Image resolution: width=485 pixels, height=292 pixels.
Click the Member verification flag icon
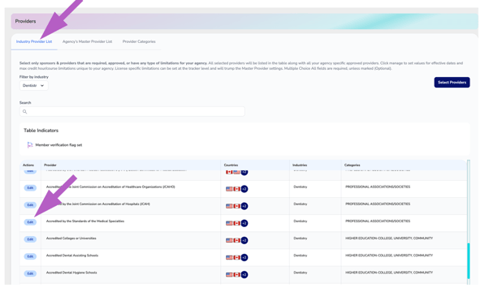(x=30, y=144)
